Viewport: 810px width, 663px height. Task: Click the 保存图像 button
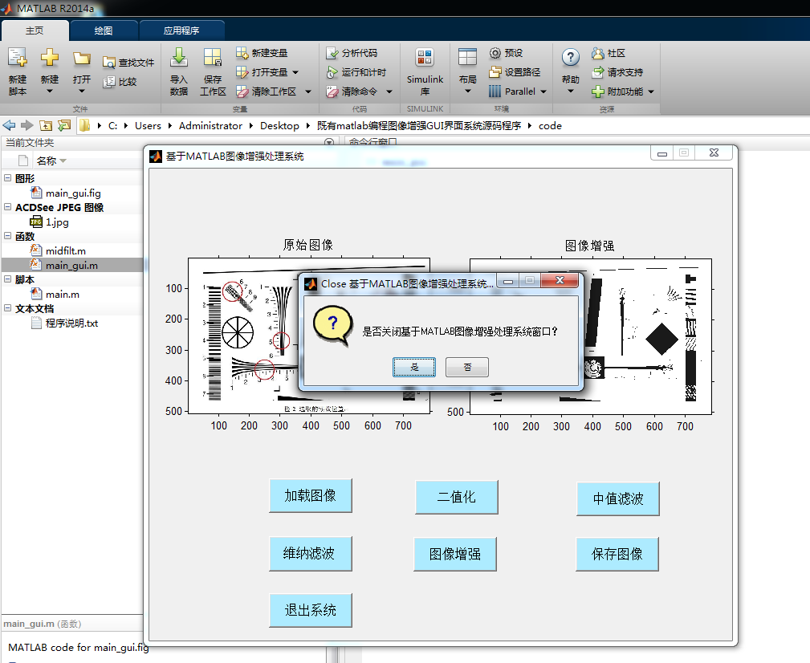point(617,554)
